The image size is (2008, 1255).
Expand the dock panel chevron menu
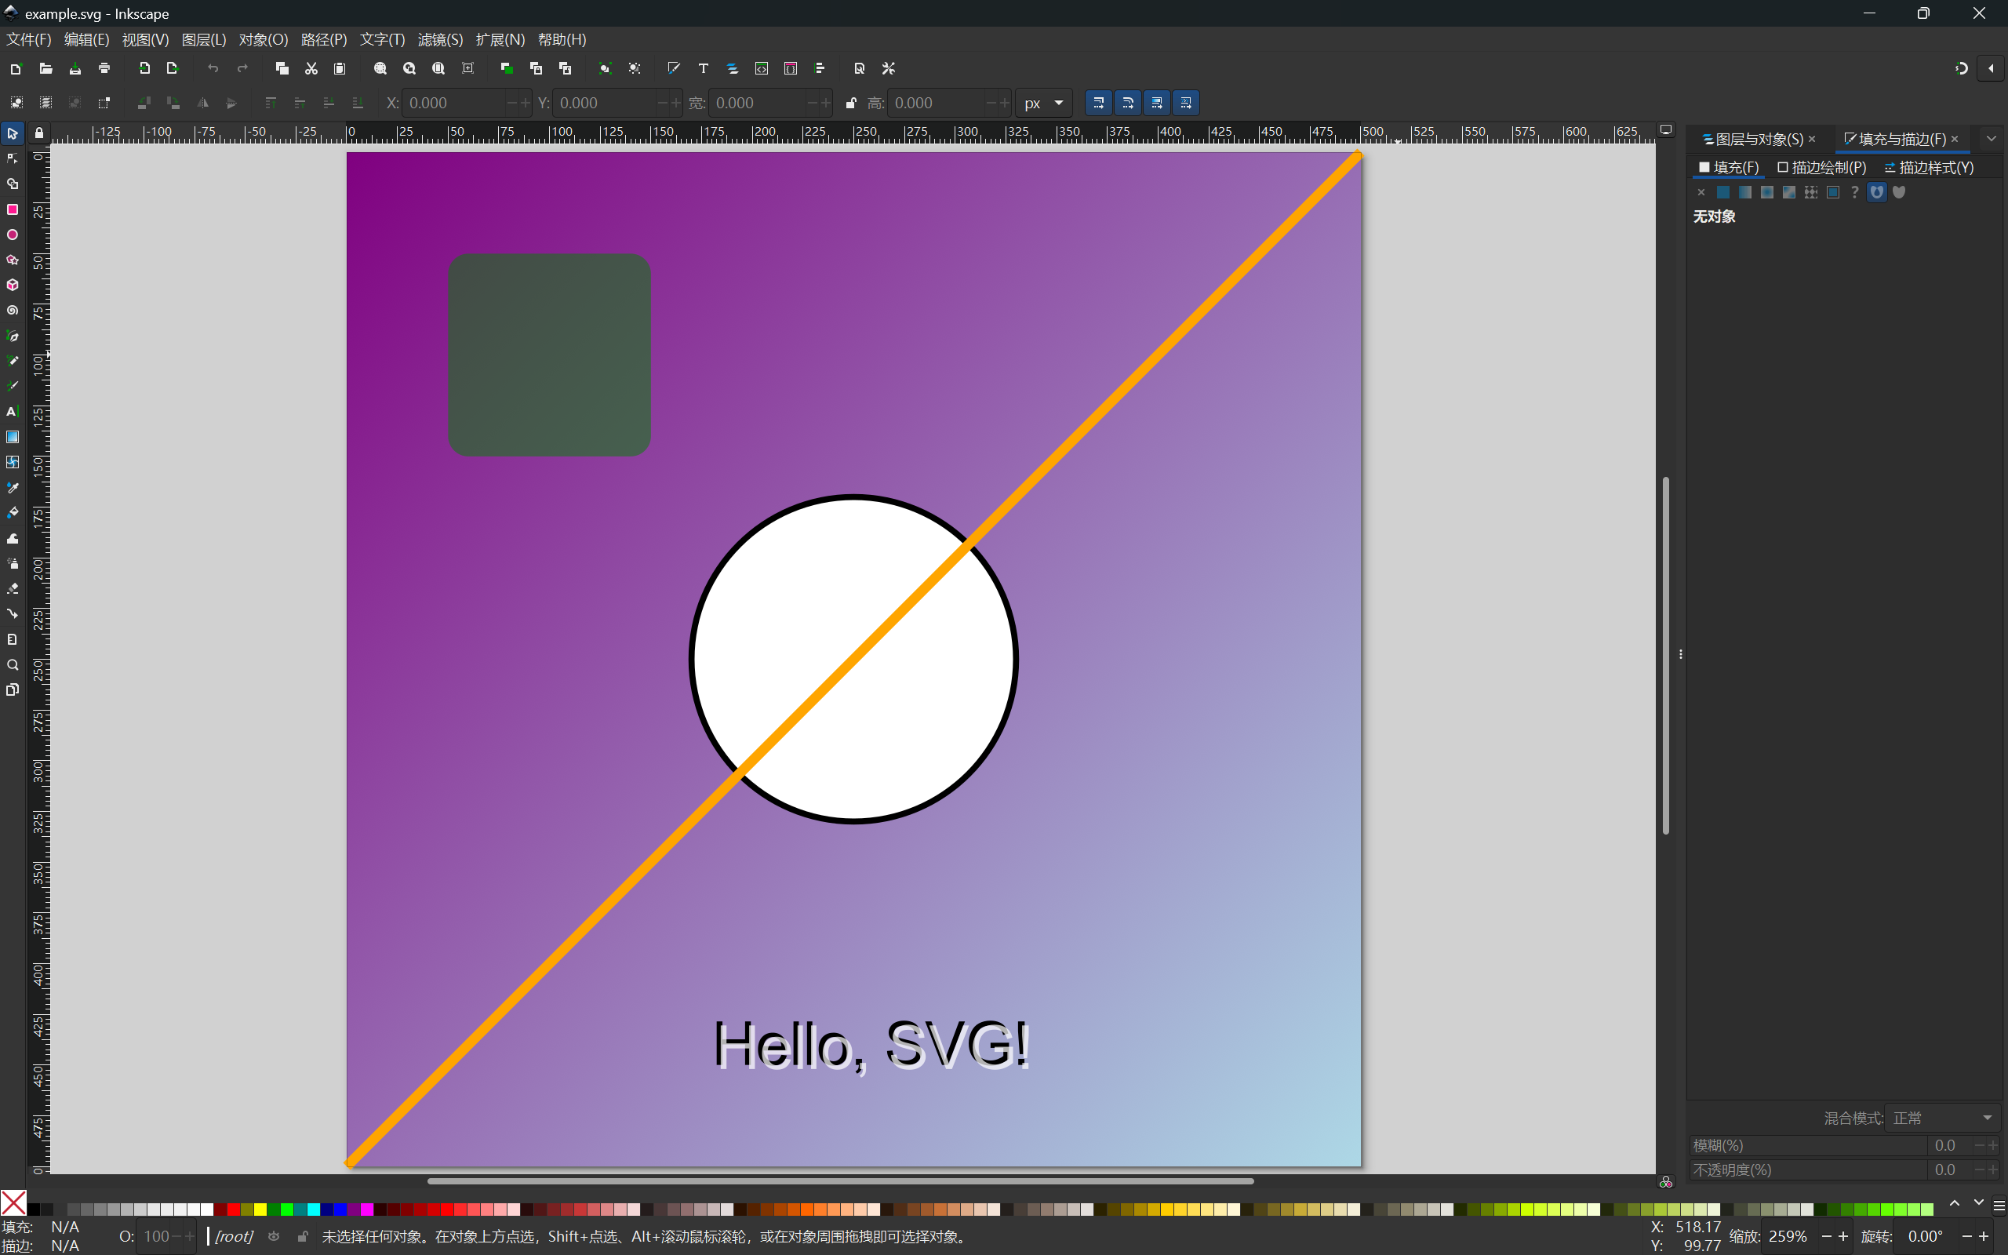tap(1991, 139)
